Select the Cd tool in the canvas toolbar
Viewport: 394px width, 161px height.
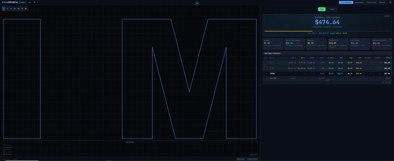pos(11,9)
